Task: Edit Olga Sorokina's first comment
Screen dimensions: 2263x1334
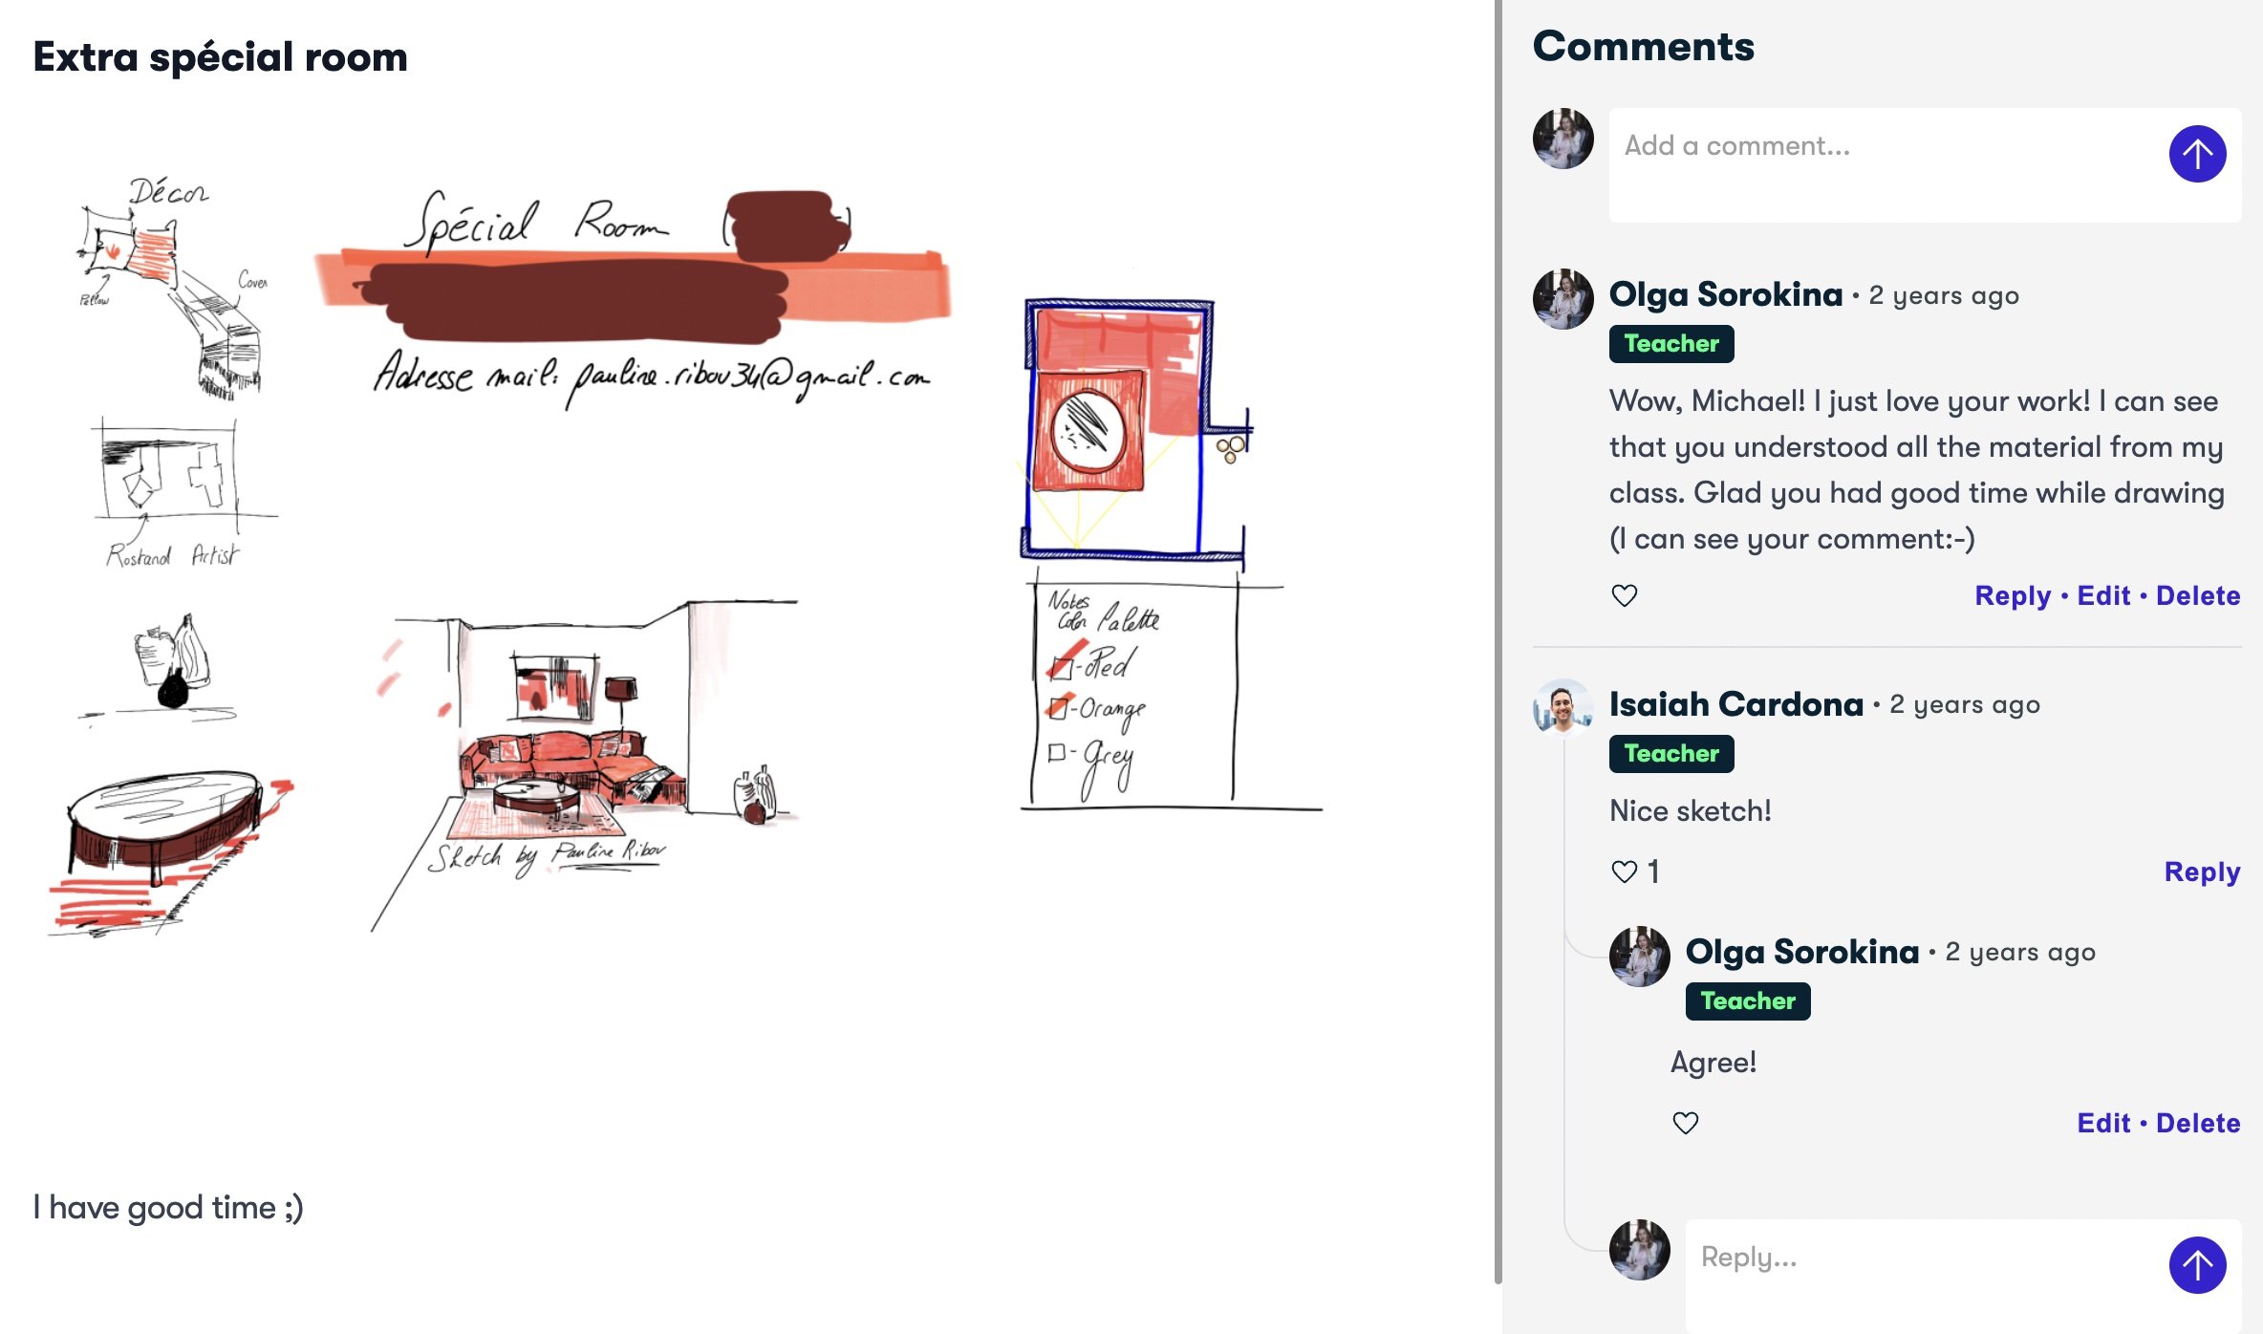Action: click(x=2103, y=595)
